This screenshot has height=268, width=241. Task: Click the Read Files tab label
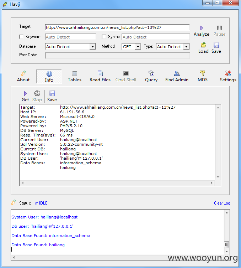[x=100, y=80]
